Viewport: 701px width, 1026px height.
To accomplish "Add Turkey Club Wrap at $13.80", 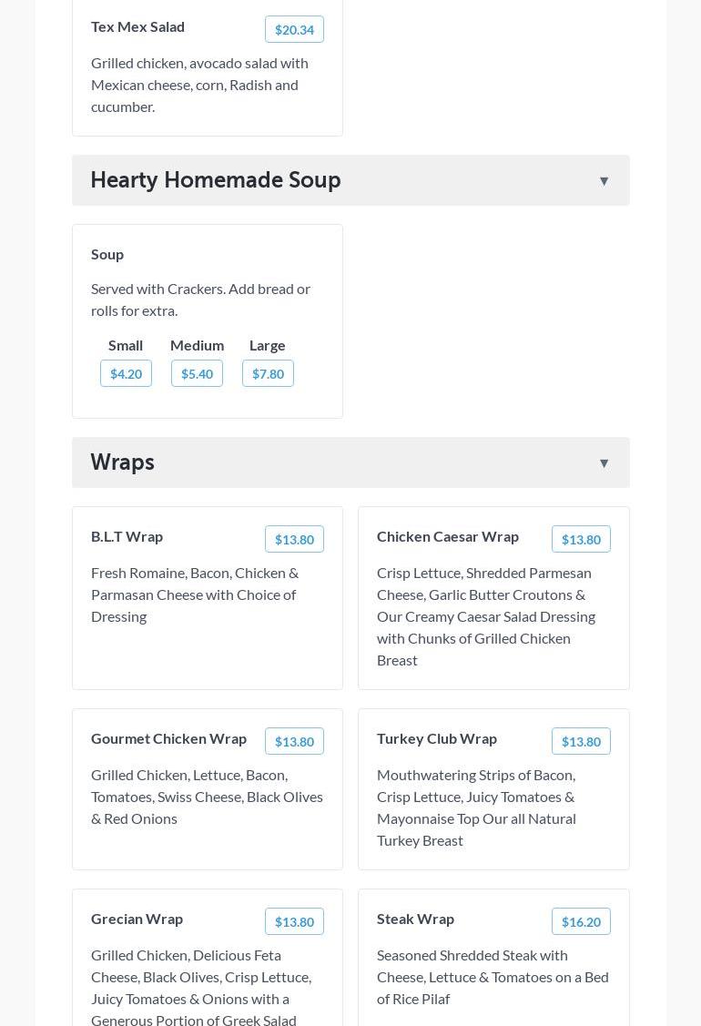I will 581,742.
